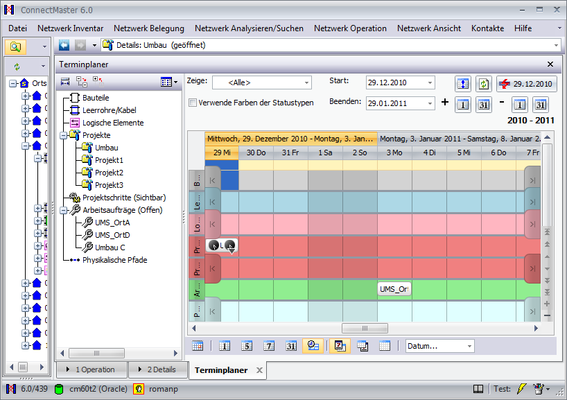Image resolution: width=567 pixels, height=400 pixels.
Task: Toggle the timeline view icon with the clock
Action: 313,346
